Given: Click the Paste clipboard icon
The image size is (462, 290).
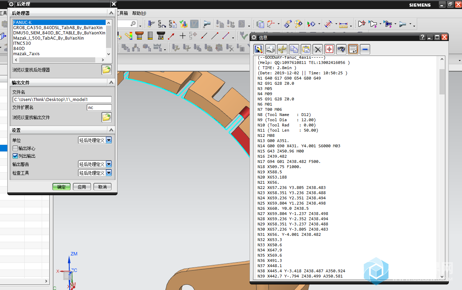Looking at the screenshot, I should 306,49.
